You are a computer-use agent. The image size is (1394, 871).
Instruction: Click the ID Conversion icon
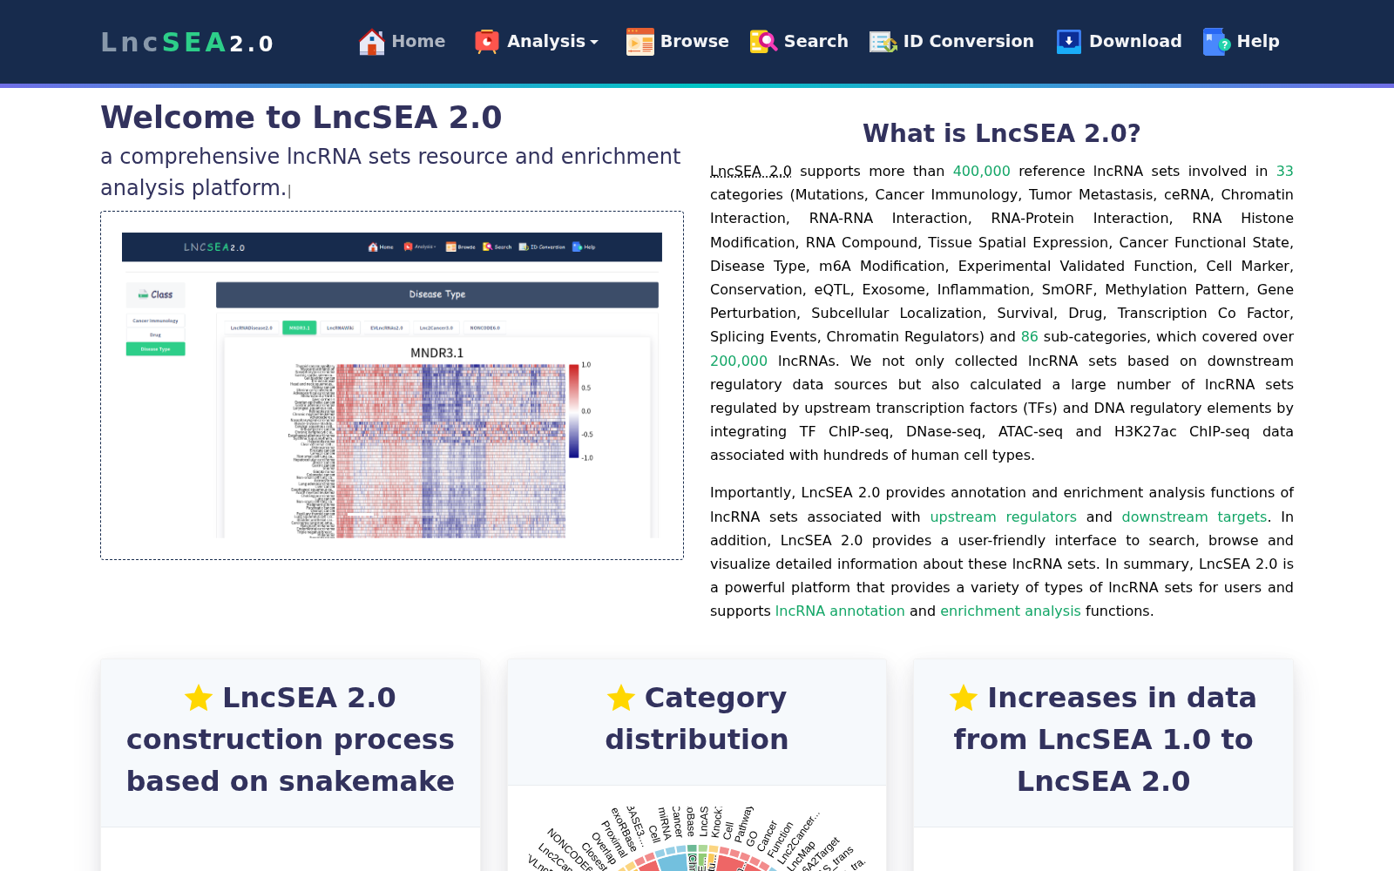pyautogui.click(x=883, y=42)
